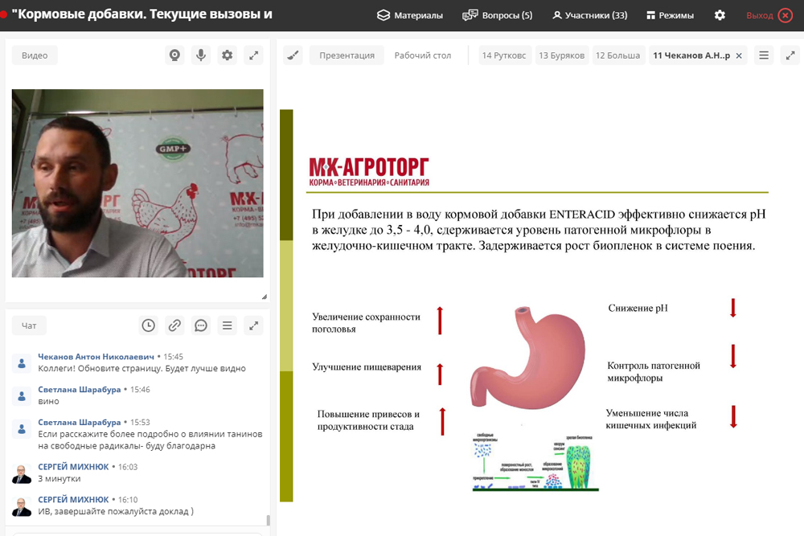The image size is (804, 536).
Task: Open the presentation list menu
Action: click(764, 55)
